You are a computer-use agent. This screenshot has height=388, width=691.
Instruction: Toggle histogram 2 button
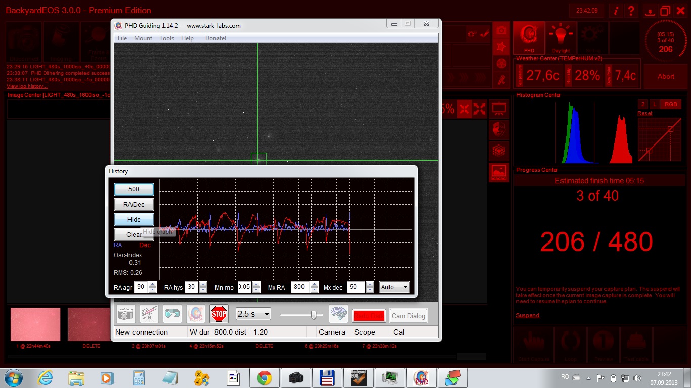click(x=643, y=104)
